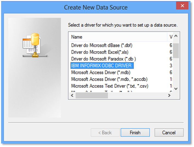Viewport: 194px width, 147px height.
Task: Select Microsoft Access Driver (*.mdb) row
Action: pyautogui.click(x=101, y=72)
